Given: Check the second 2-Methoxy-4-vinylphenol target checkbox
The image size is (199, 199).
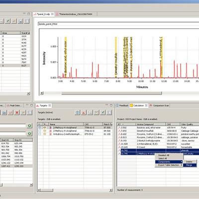Looking at the screenshot, I should 40,131.
